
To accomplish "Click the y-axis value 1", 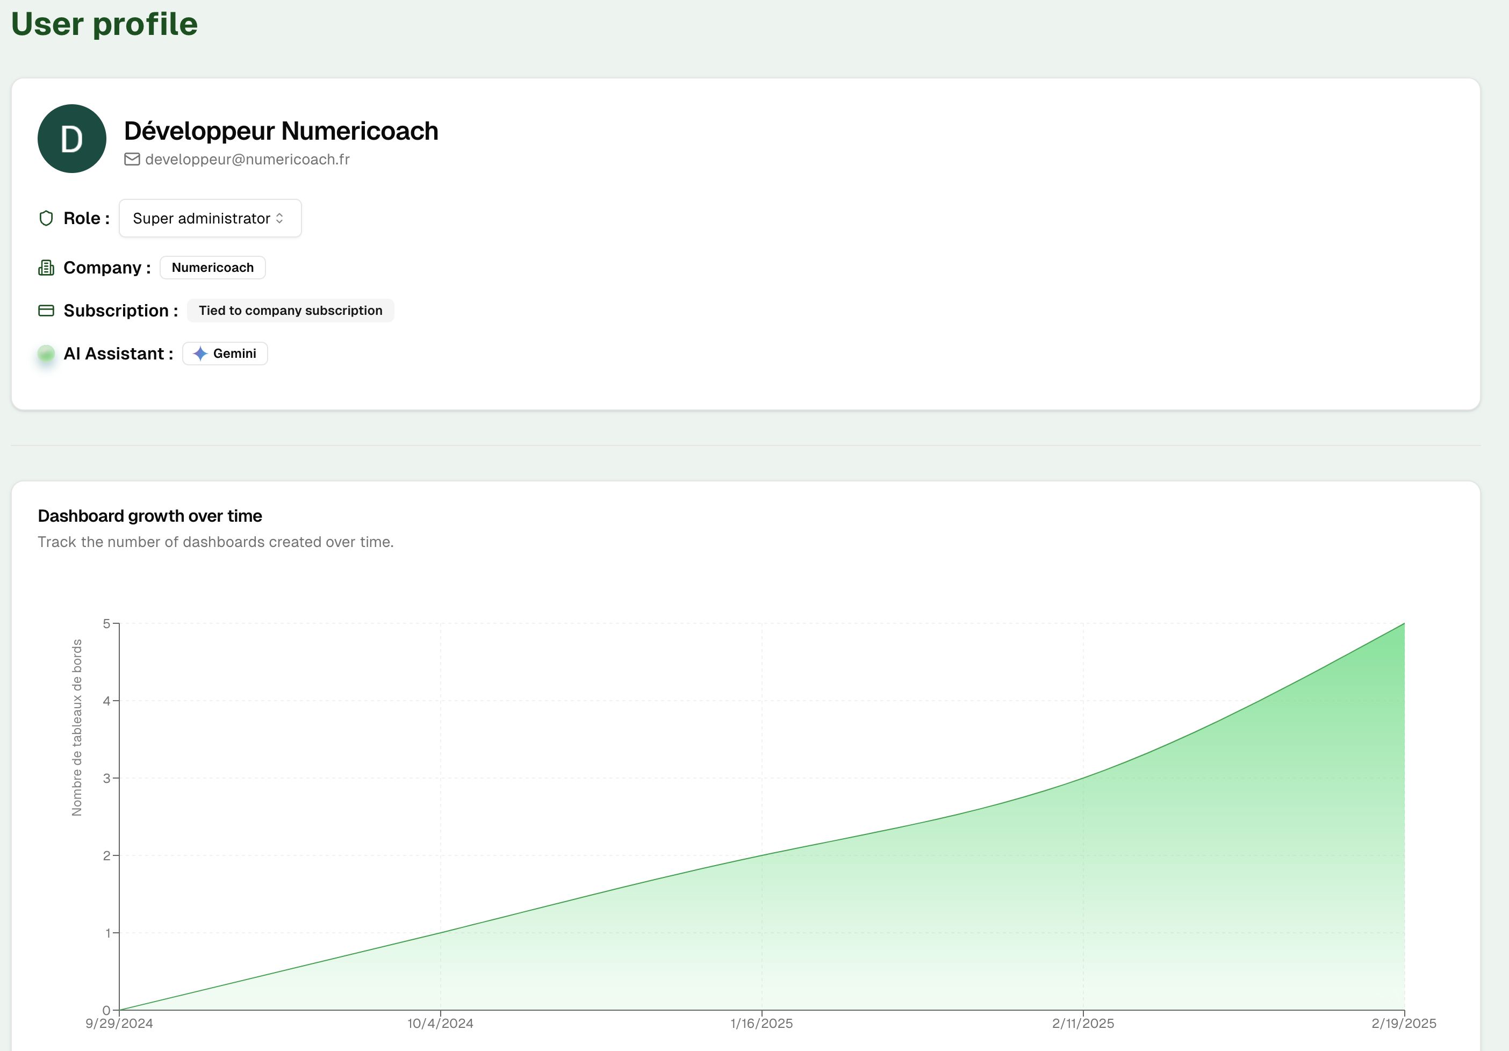I will coord(108,933).
